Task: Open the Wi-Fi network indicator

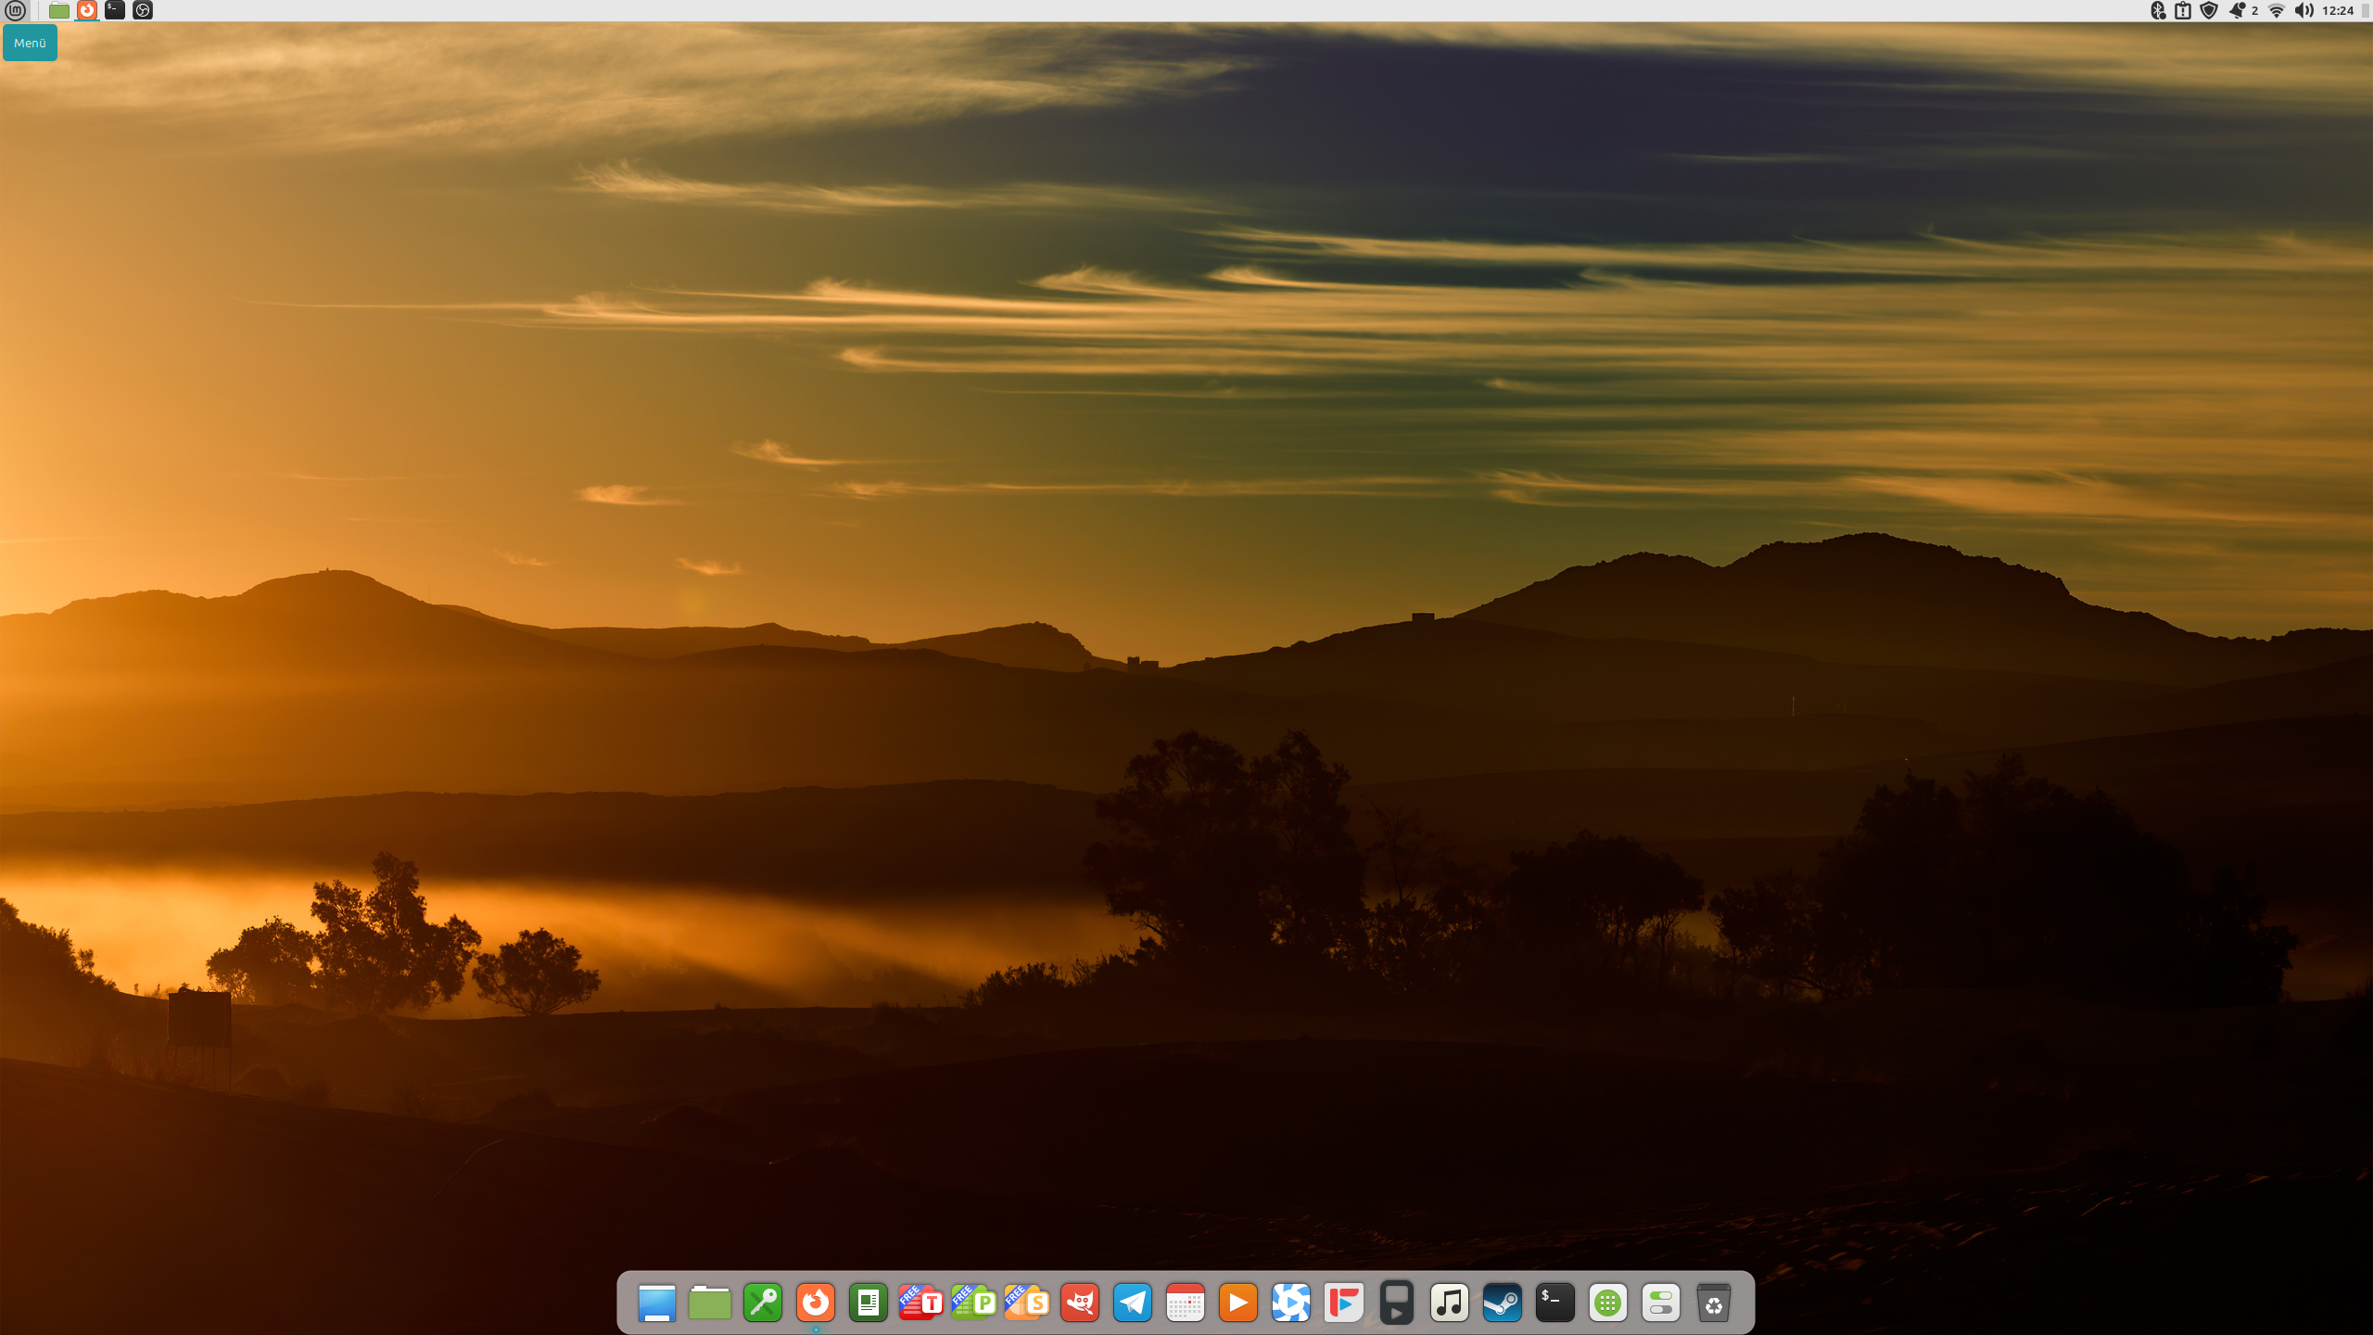Action: [2274, 11]
